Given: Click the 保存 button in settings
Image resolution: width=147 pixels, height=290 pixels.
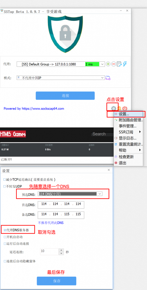Looking at the screenshot, I should tap(56, 281).
